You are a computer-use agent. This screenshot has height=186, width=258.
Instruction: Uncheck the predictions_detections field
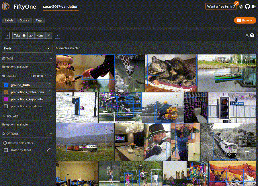(6, 92)
